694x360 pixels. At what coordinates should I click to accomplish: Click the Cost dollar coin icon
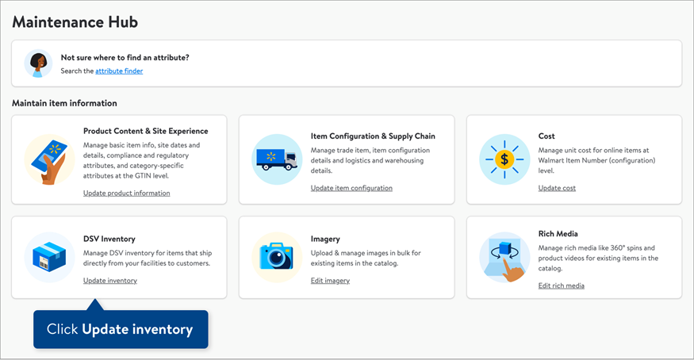504,160
